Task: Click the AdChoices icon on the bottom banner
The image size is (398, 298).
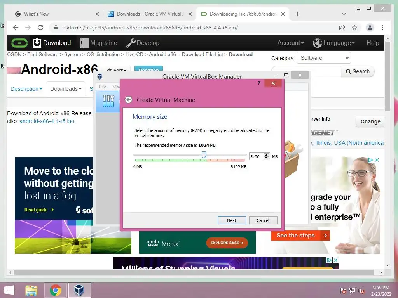Action: pos(330,260)
